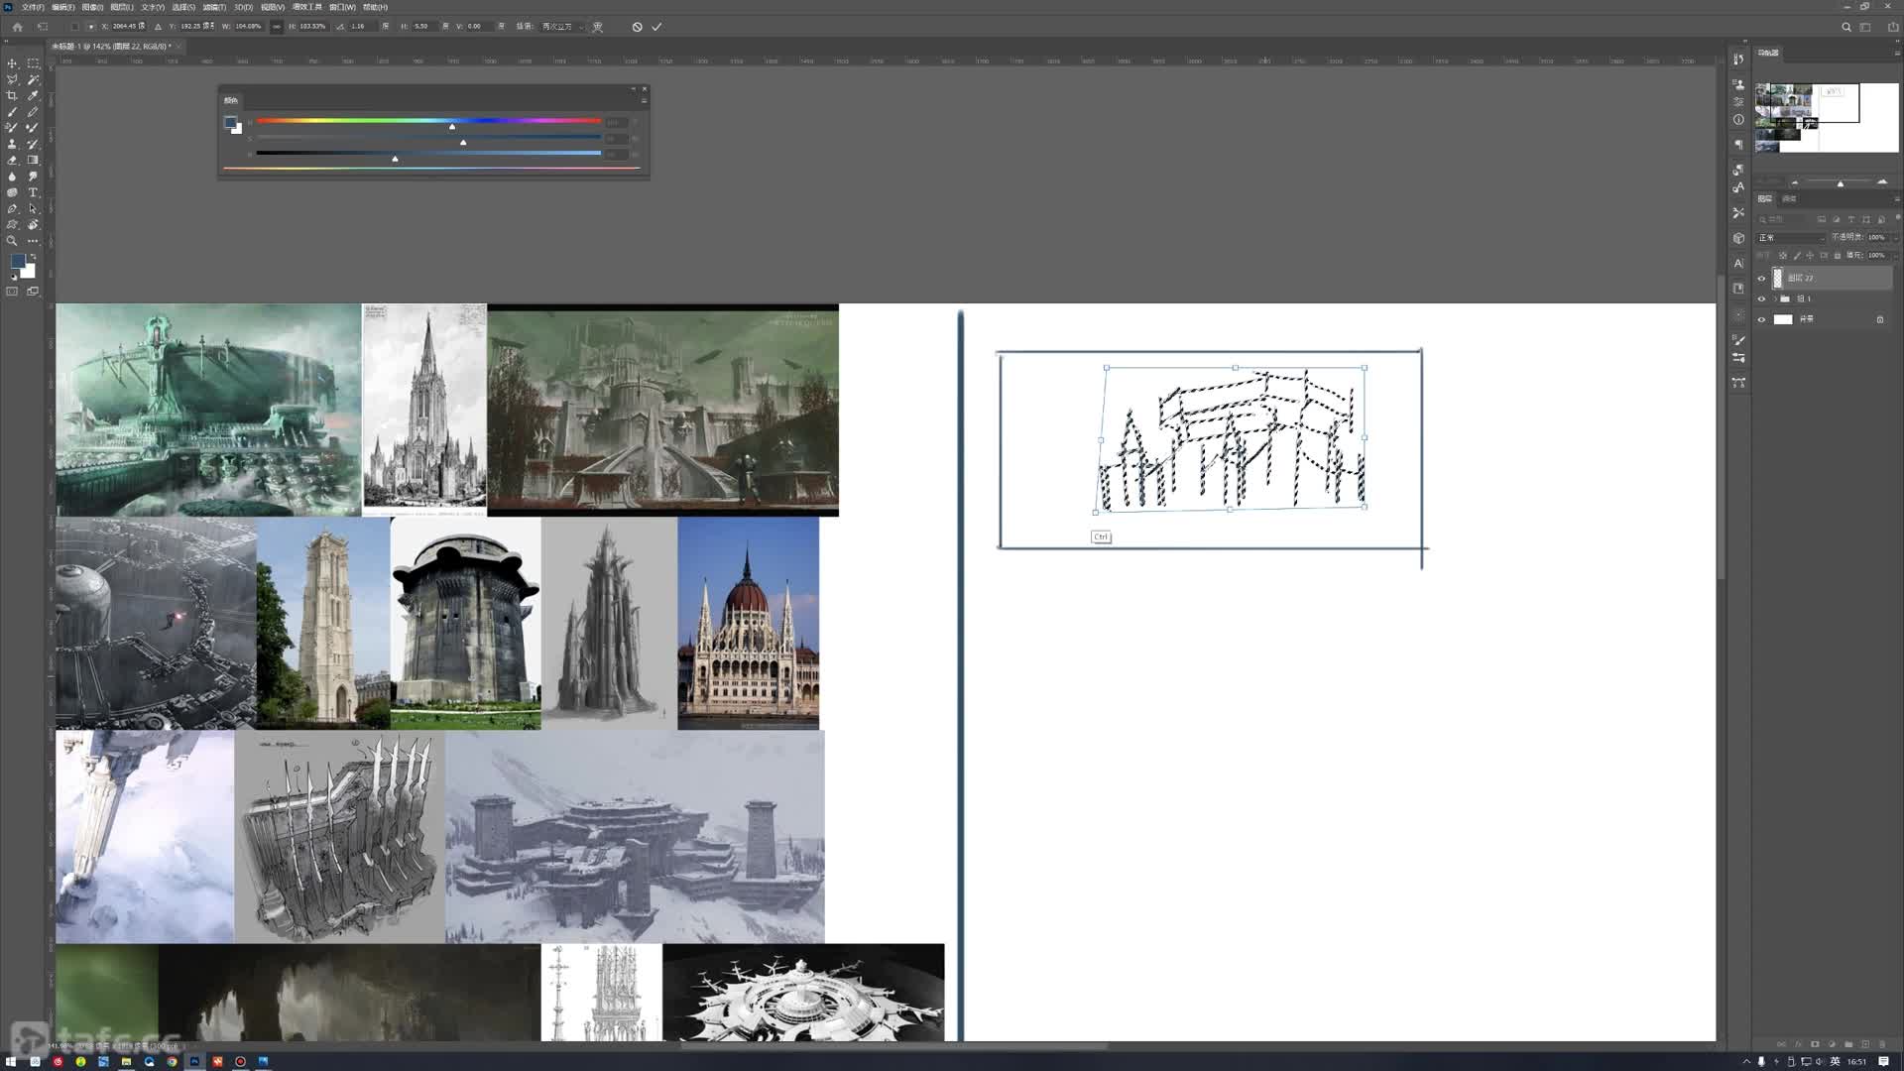Select the Zoom magnifier tool
This screenshot has height=1071, width=1904.
coord(12,241)
